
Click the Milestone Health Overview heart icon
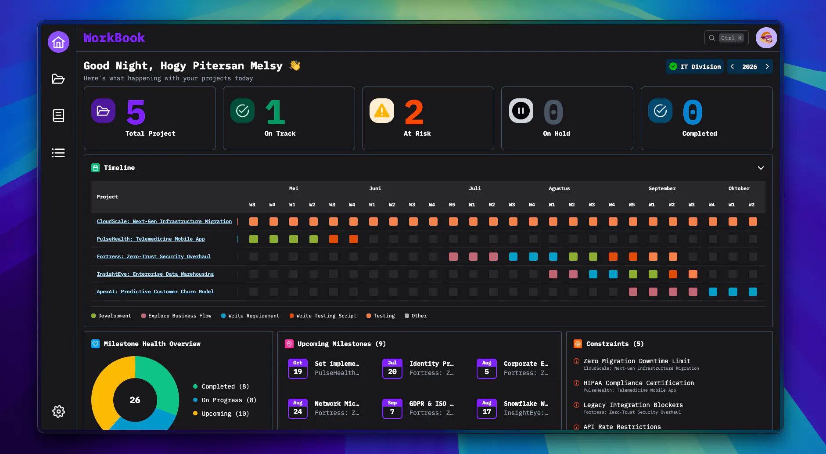tap(95, 344)
